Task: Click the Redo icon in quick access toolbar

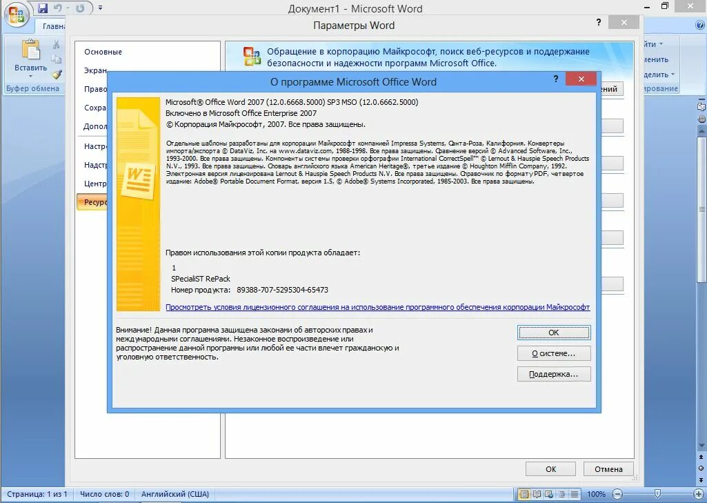Action: 80,8
